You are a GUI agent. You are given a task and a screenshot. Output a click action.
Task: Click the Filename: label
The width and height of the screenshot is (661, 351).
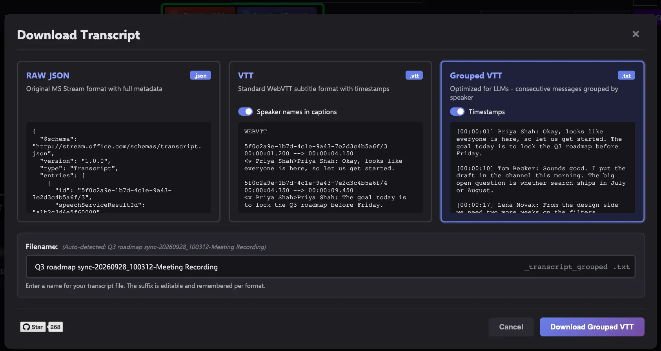42,247
